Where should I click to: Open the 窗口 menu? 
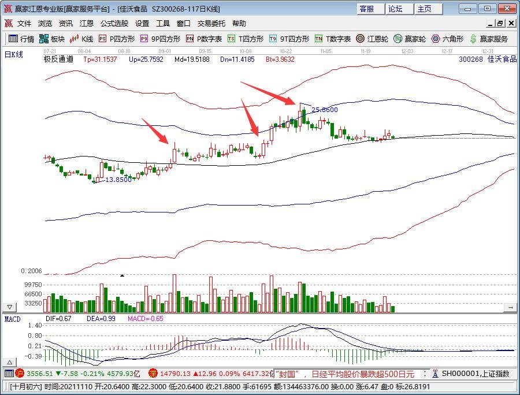coord(184,24)
